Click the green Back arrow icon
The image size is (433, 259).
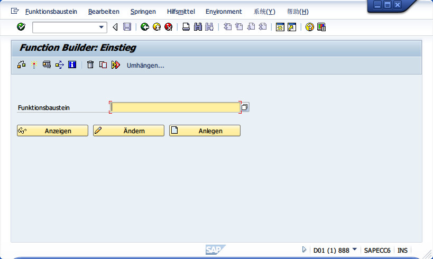[145, 27]
